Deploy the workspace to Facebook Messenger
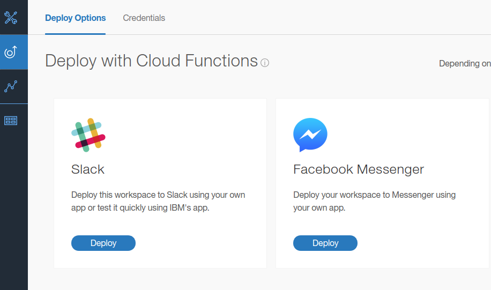 point(325,243)
